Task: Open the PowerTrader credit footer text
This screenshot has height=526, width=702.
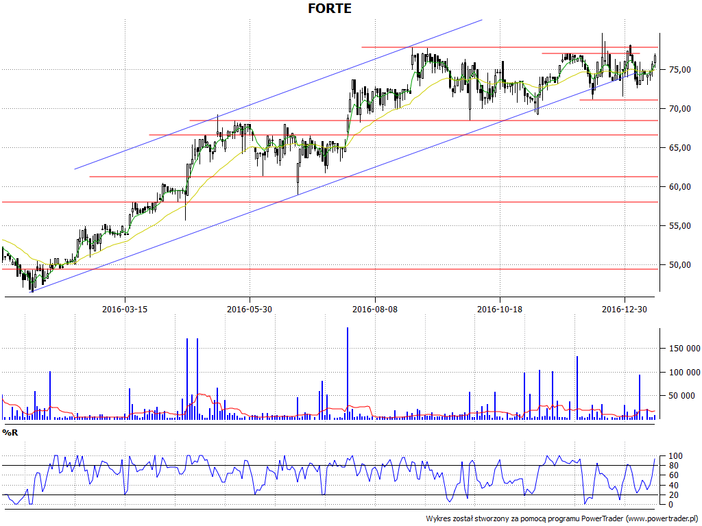Action: 563,518
